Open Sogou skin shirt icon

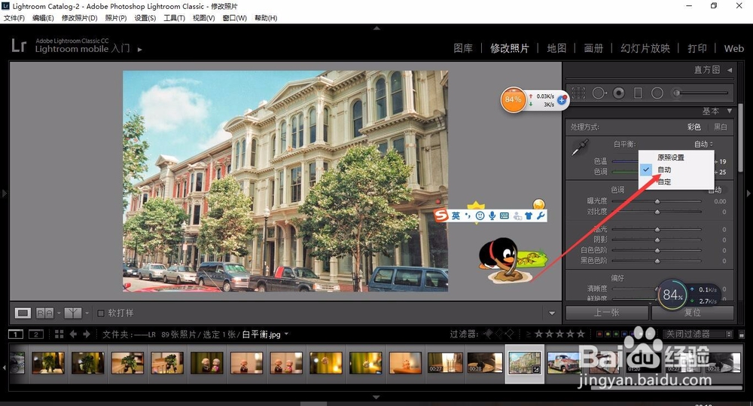529,215
